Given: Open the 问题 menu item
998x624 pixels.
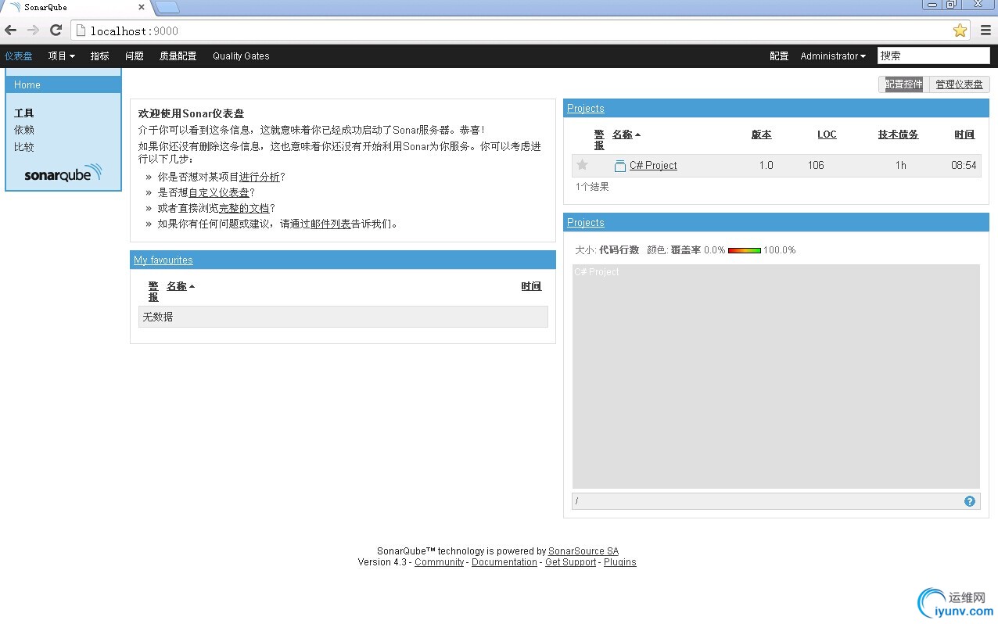Looking at the screenshot, I should (x=135, y=56).
